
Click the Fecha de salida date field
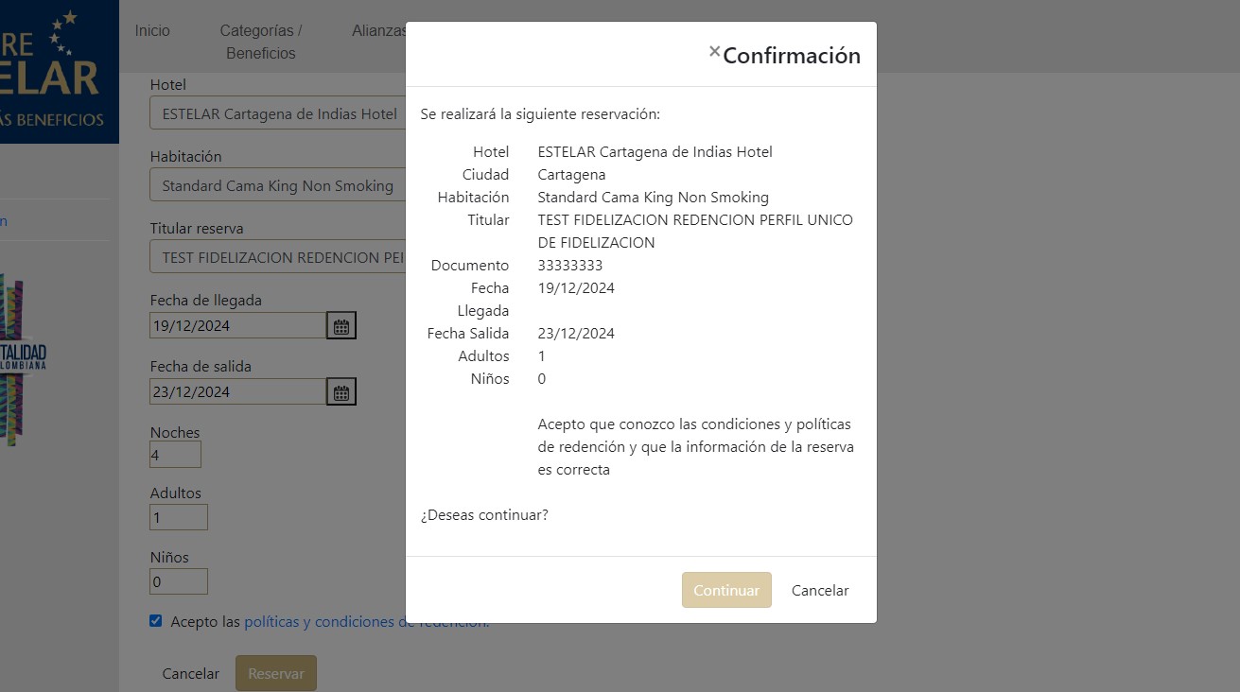tap(238, 392)
